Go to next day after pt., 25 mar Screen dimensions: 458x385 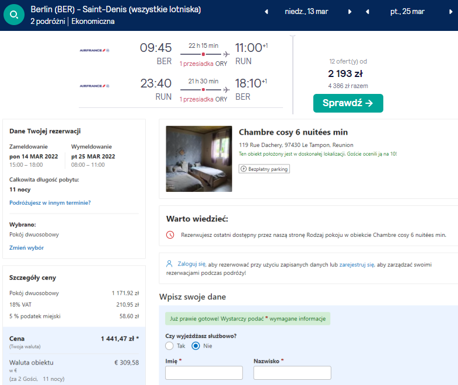[x=450, y=12]
